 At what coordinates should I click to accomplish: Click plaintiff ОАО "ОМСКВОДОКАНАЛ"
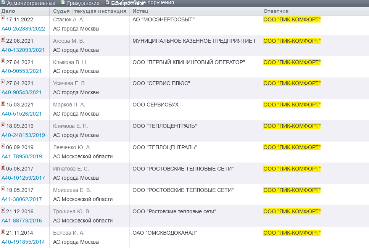[165, 233]
